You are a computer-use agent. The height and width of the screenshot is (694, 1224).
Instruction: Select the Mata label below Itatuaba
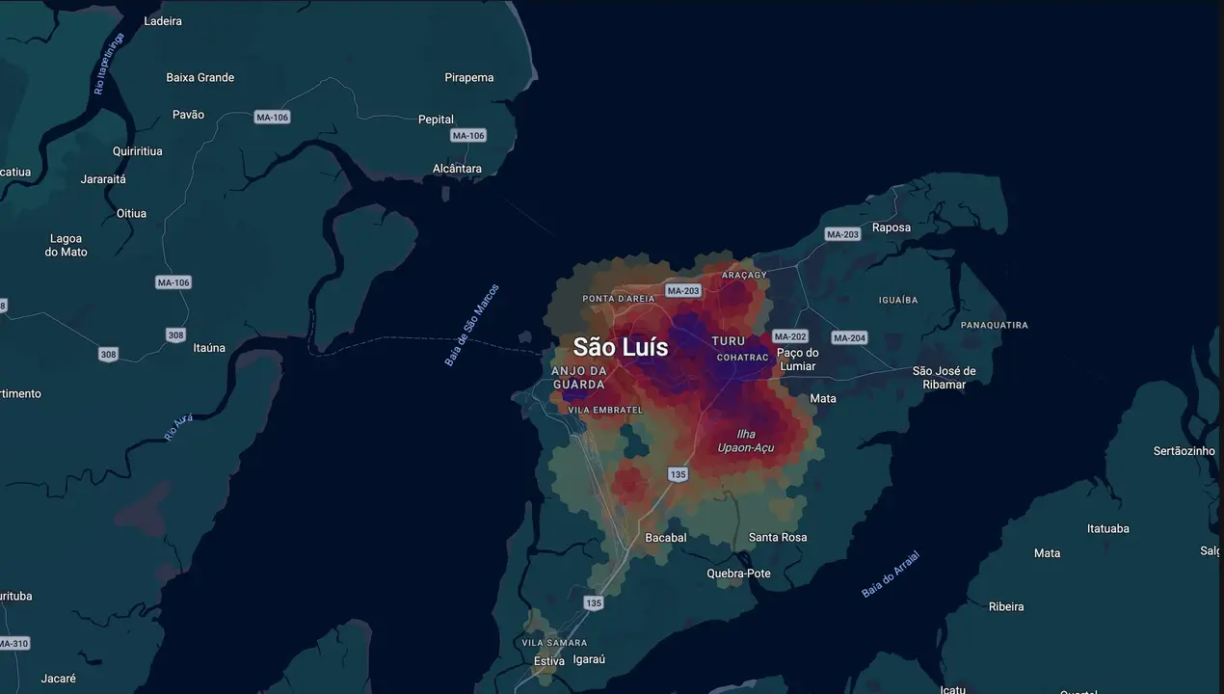[1047, 553]
